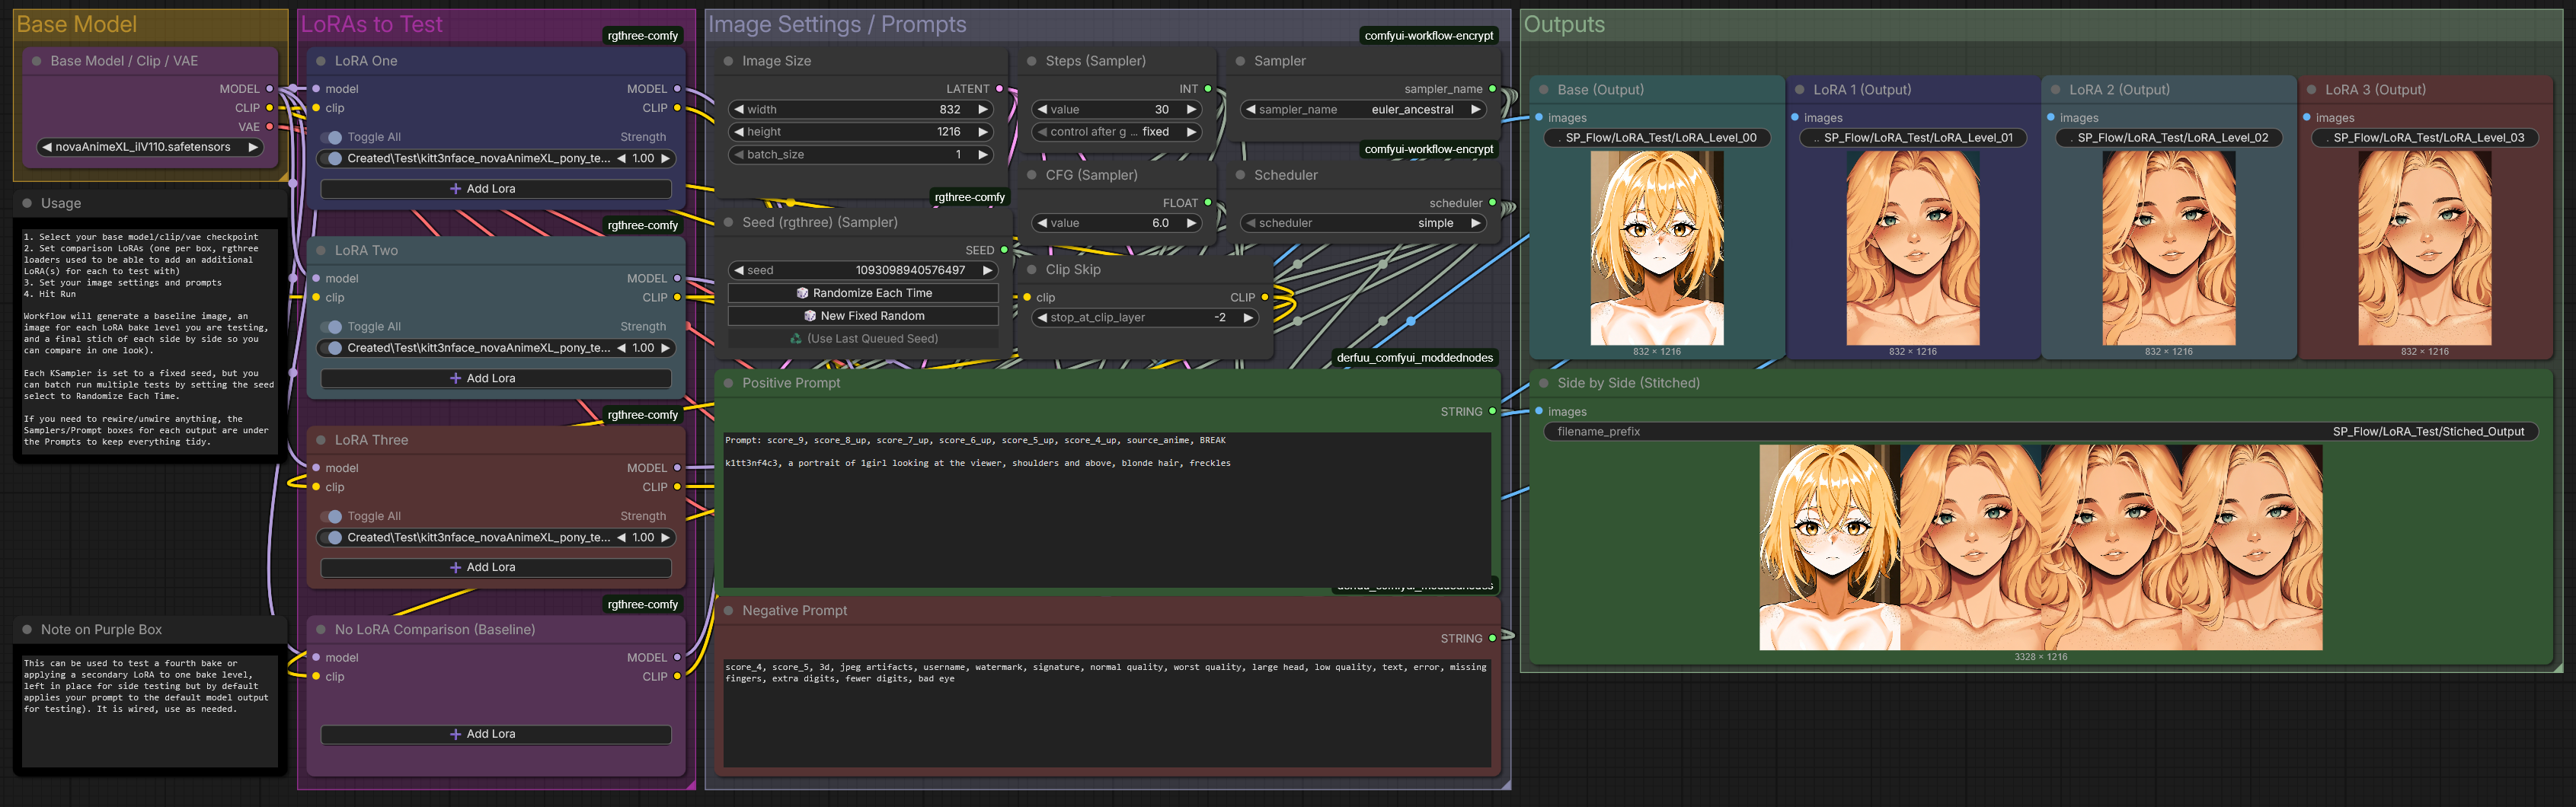Select the Outputs group title
The height and width of the screenshot is (807, 2576).
1564,24
